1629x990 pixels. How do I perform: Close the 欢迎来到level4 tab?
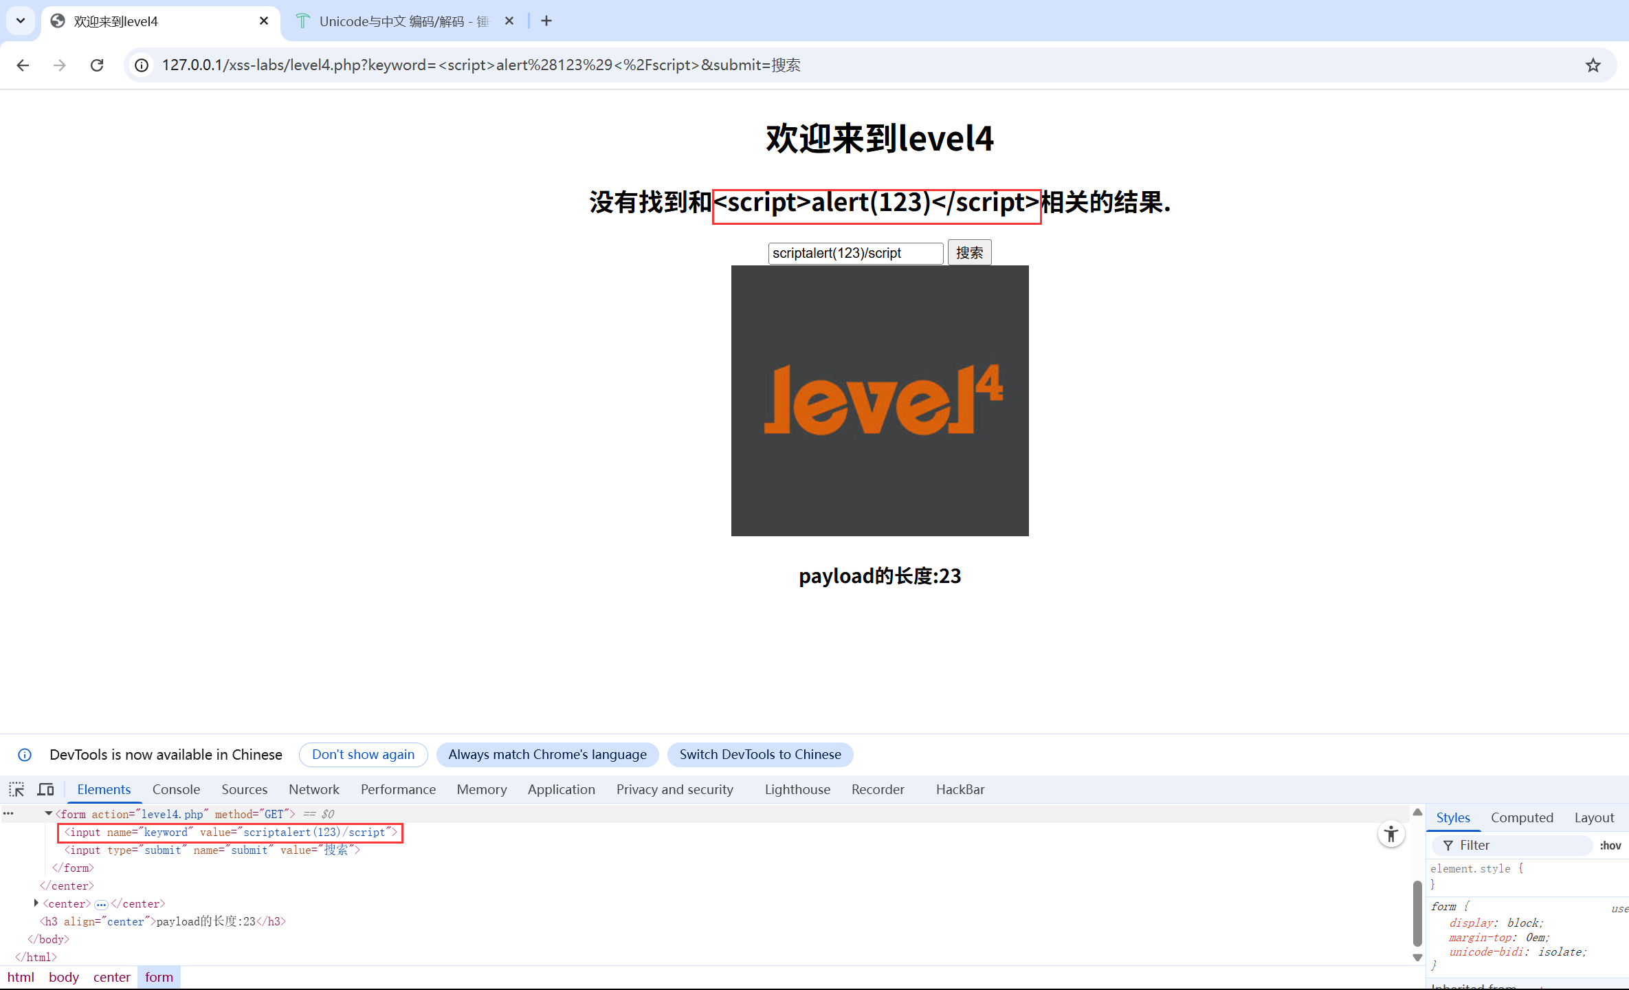click(264, 21)
